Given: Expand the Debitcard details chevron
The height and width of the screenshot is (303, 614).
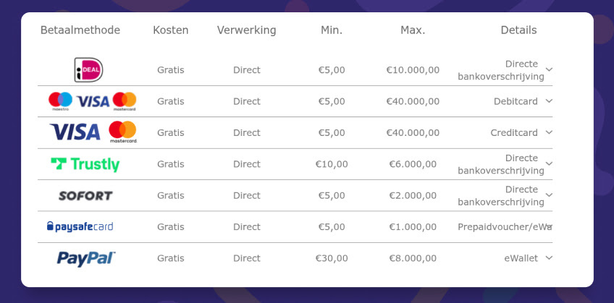Looking at the screenshot, I should (549, 101).
